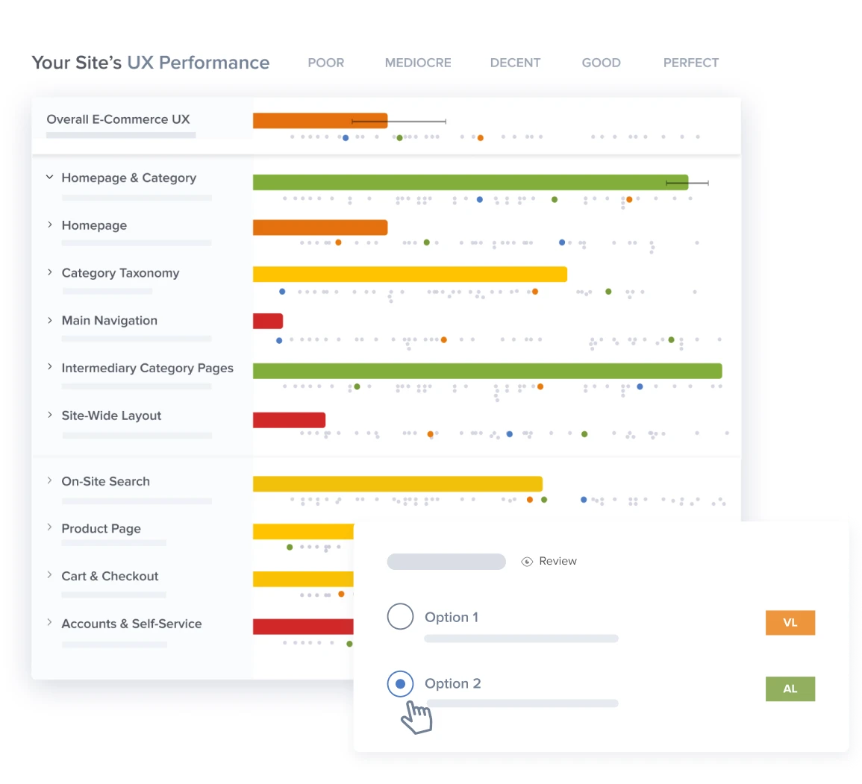The height and width of the screenshot is (784, 862).
Task: Open the Overall E-Commerce UX row
Action: [x=119, y=119]
